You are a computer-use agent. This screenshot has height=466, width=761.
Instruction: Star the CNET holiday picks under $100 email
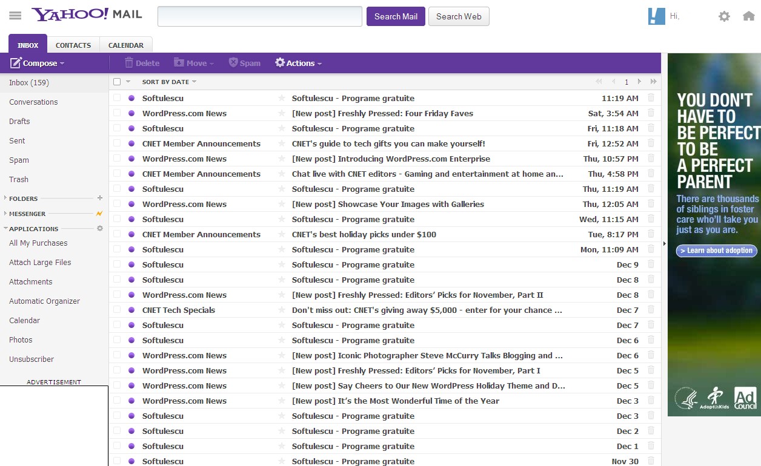[281, 234]
